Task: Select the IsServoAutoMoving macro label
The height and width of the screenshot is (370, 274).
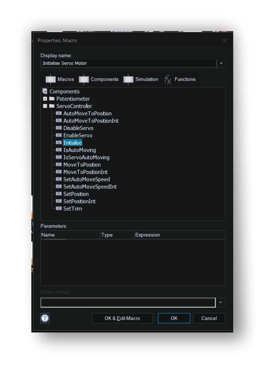Action: (86, 157)
